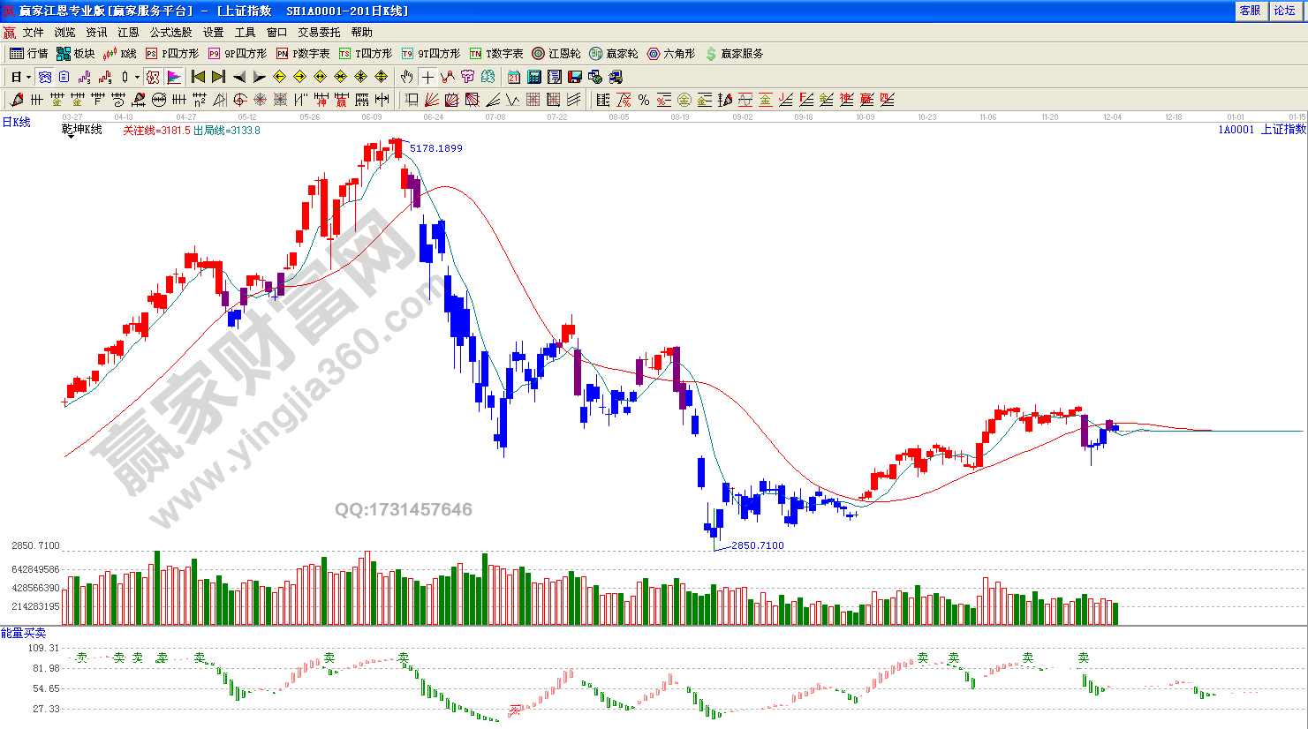Select the hand pan tool
This screenshot has width=1308, height=729.
click(407, 77)
